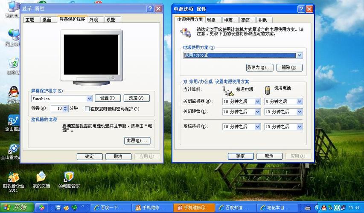Switch to the 休眠 tab
The width and height of the screenshot is (364, 213).
(264, 20)
